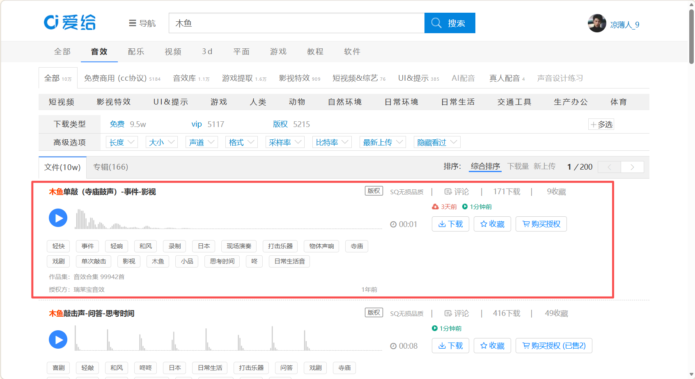Favorite the first sound with 收藏
This screenshot has width=695, height=379.
(x=492, y=224)
